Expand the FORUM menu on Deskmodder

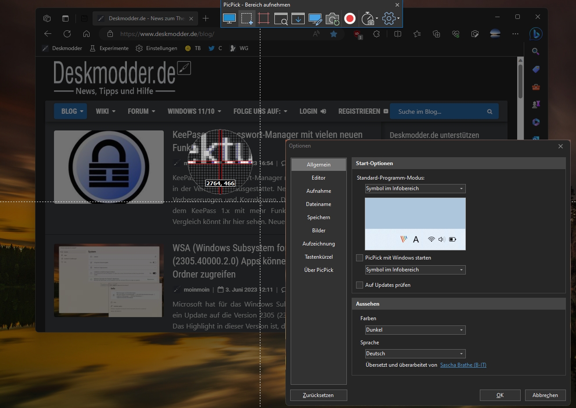(x=141, y=111)
